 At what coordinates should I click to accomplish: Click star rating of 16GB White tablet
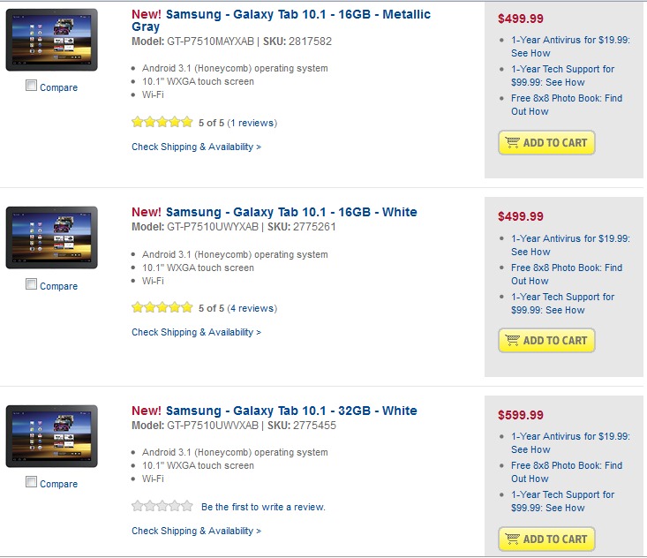tap(162, 308)
